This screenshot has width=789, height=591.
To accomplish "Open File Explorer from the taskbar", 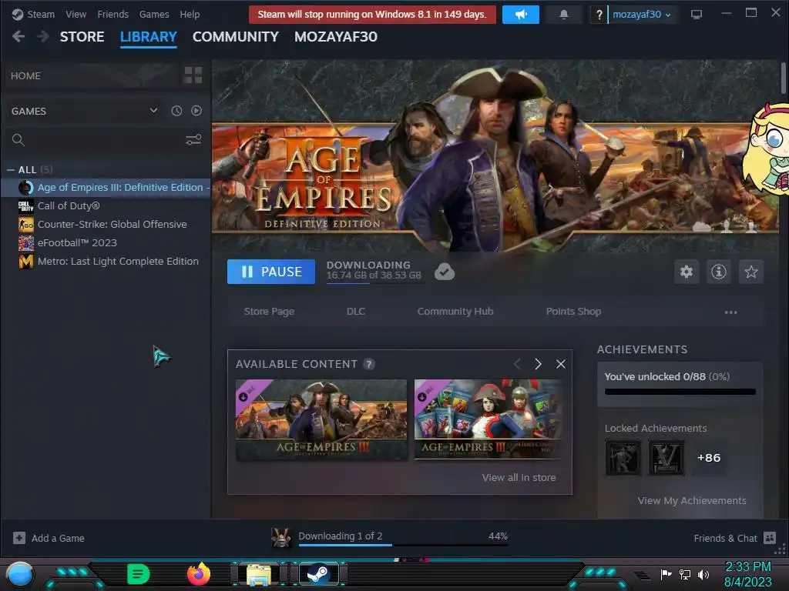I will [259, 574].
